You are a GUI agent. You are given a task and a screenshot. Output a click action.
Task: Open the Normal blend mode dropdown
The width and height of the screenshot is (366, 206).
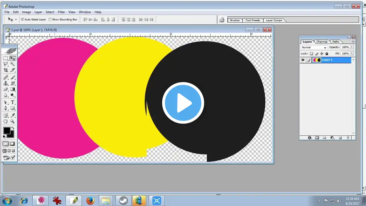(314, 47)
